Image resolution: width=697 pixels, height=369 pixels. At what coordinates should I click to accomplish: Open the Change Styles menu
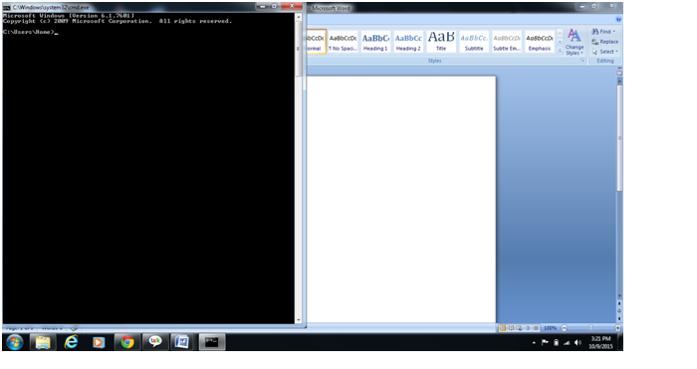[575, 43]
